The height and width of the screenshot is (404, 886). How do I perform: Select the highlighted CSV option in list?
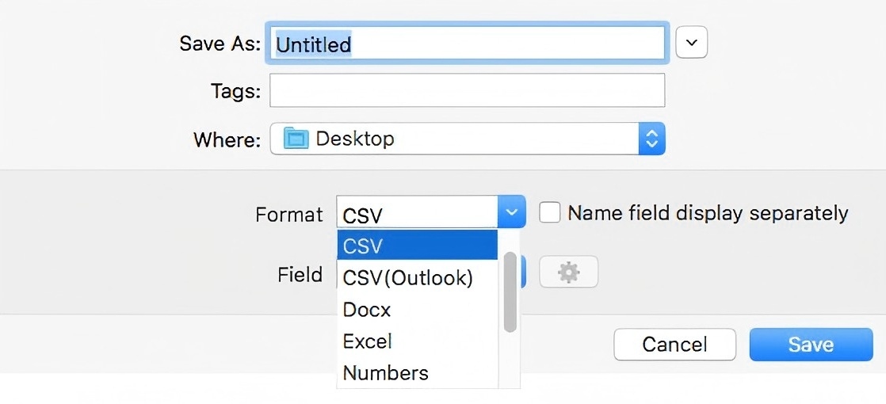pyautogui.click(x=417, y=246)
